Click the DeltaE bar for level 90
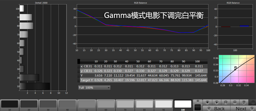The image size is (256, 111). click(26, 17)
